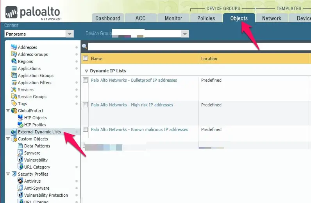Click the Antivirus bug icon
Viewport: 311px width, 203px height.
tap(20, 181)
